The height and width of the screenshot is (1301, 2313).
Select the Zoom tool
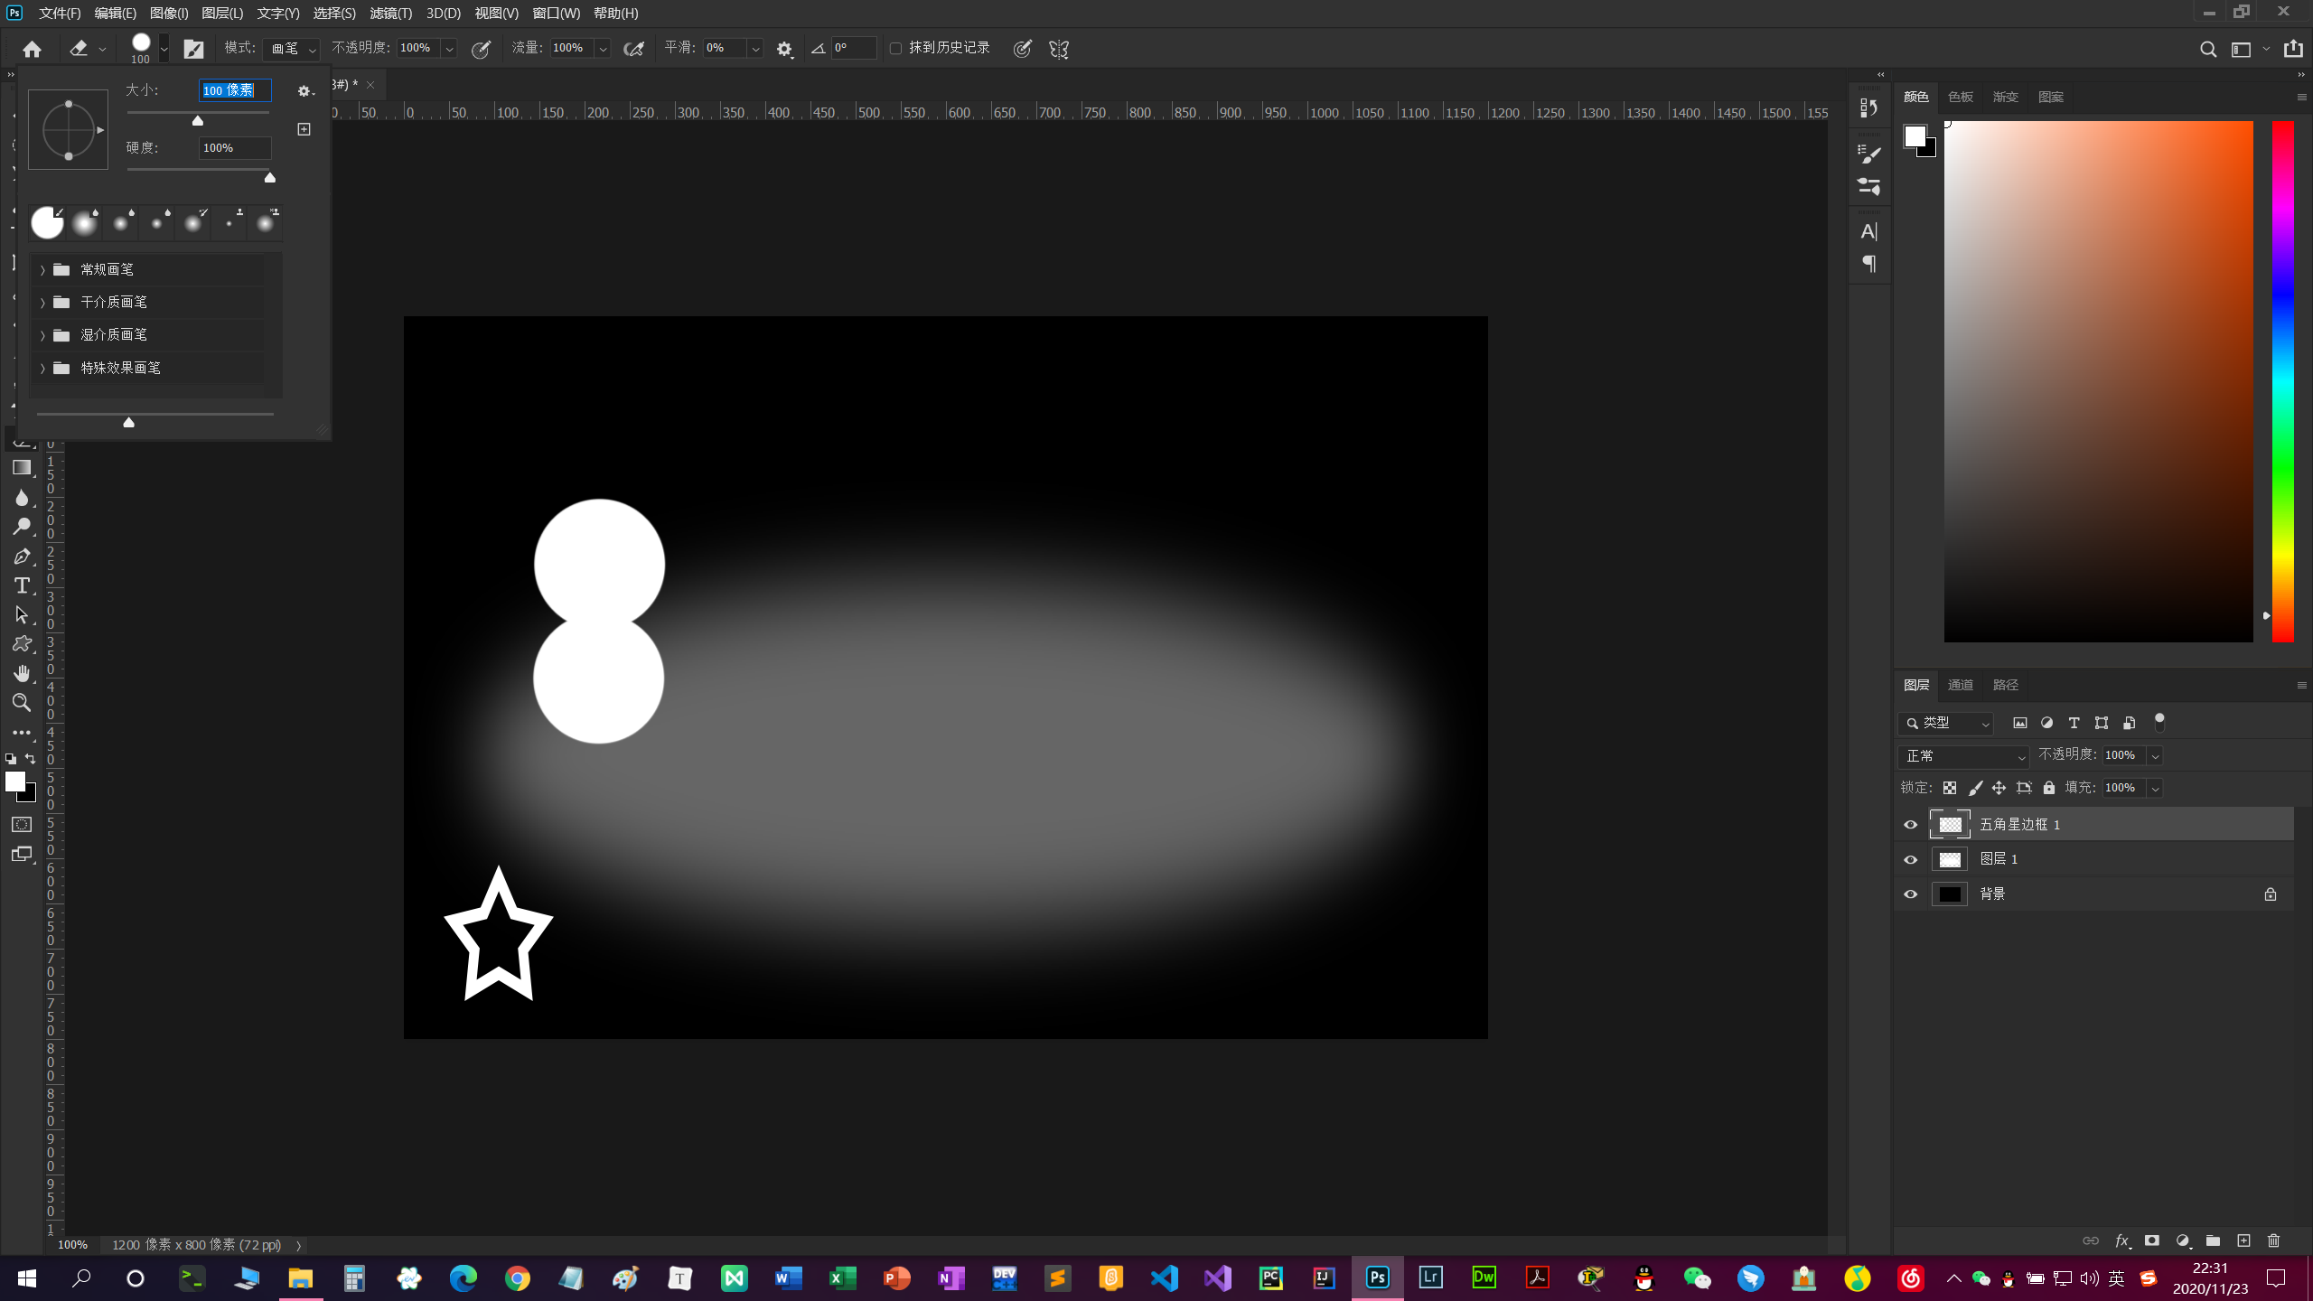pyautogui.click(x=22, y=702)
